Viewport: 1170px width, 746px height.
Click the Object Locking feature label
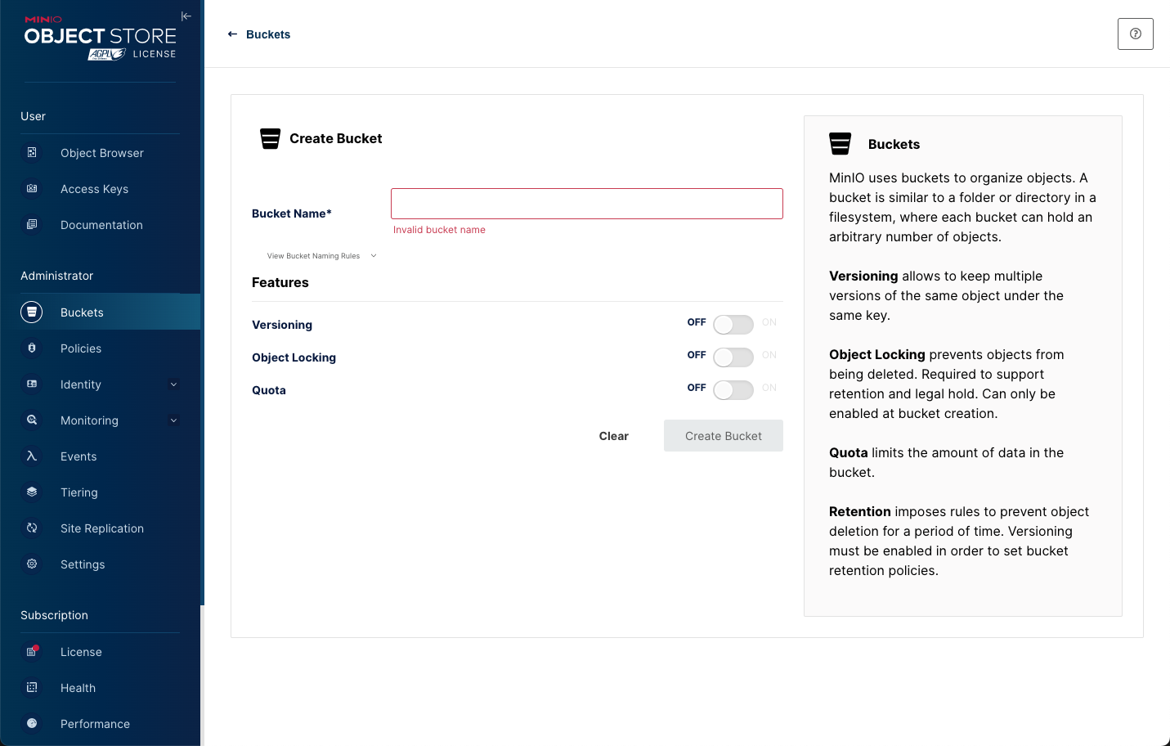pyautogui.click(x=294, y=357)
